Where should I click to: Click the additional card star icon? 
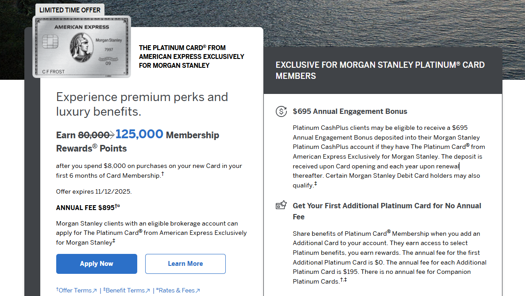tap(281, 206)
